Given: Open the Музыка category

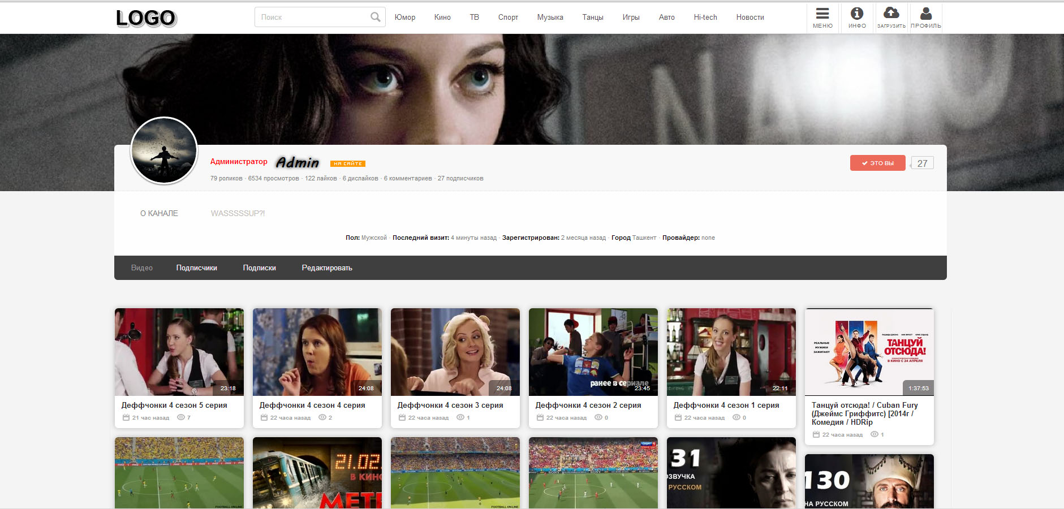Looking at the screenshot, I should (550, 17).
